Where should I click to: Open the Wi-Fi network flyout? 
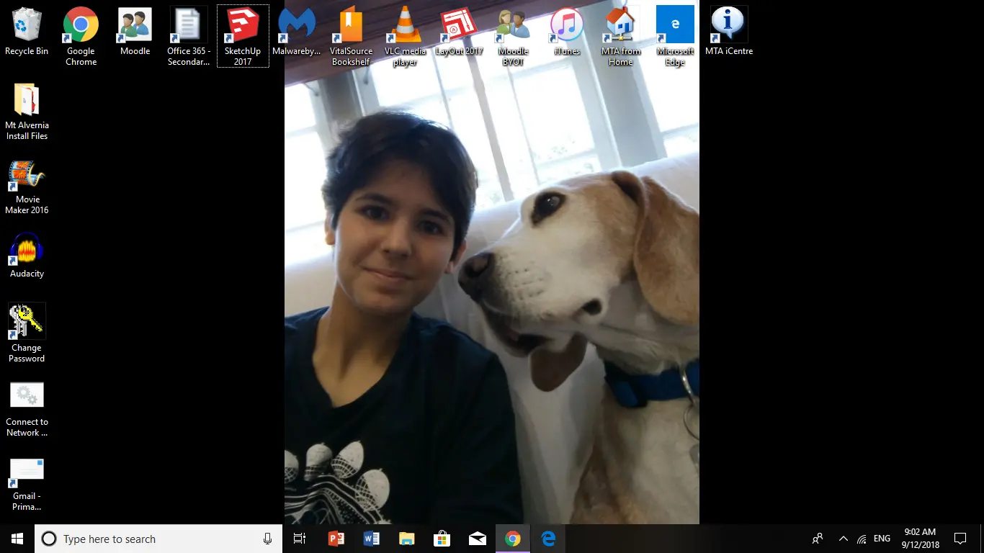coord(862,539)
